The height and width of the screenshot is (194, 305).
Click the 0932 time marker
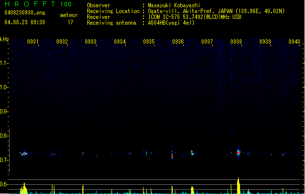62,42
